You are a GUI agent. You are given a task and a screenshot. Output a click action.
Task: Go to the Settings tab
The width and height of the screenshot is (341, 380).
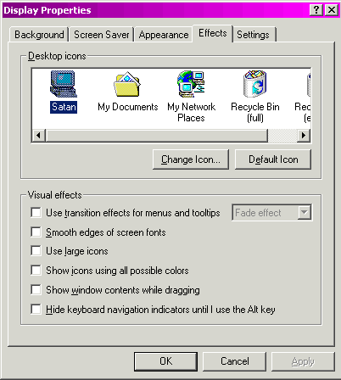[x=253, y=35]
